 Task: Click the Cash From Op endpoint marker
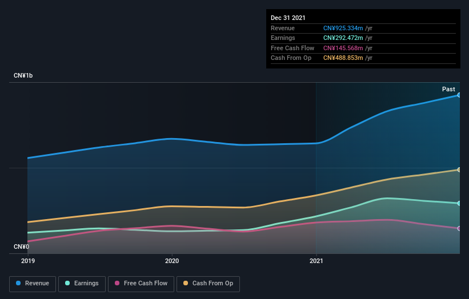459,169
